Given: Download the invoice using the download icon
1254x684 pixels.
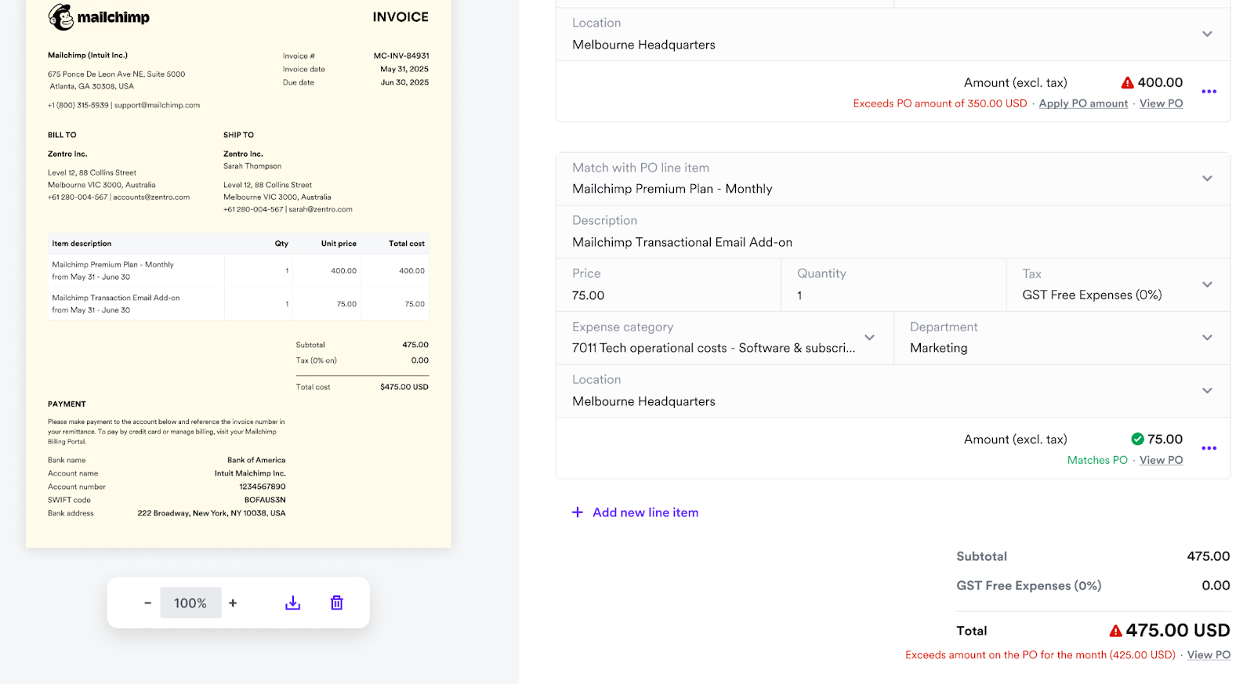Looking at the screenshot, I should [292, 603].
